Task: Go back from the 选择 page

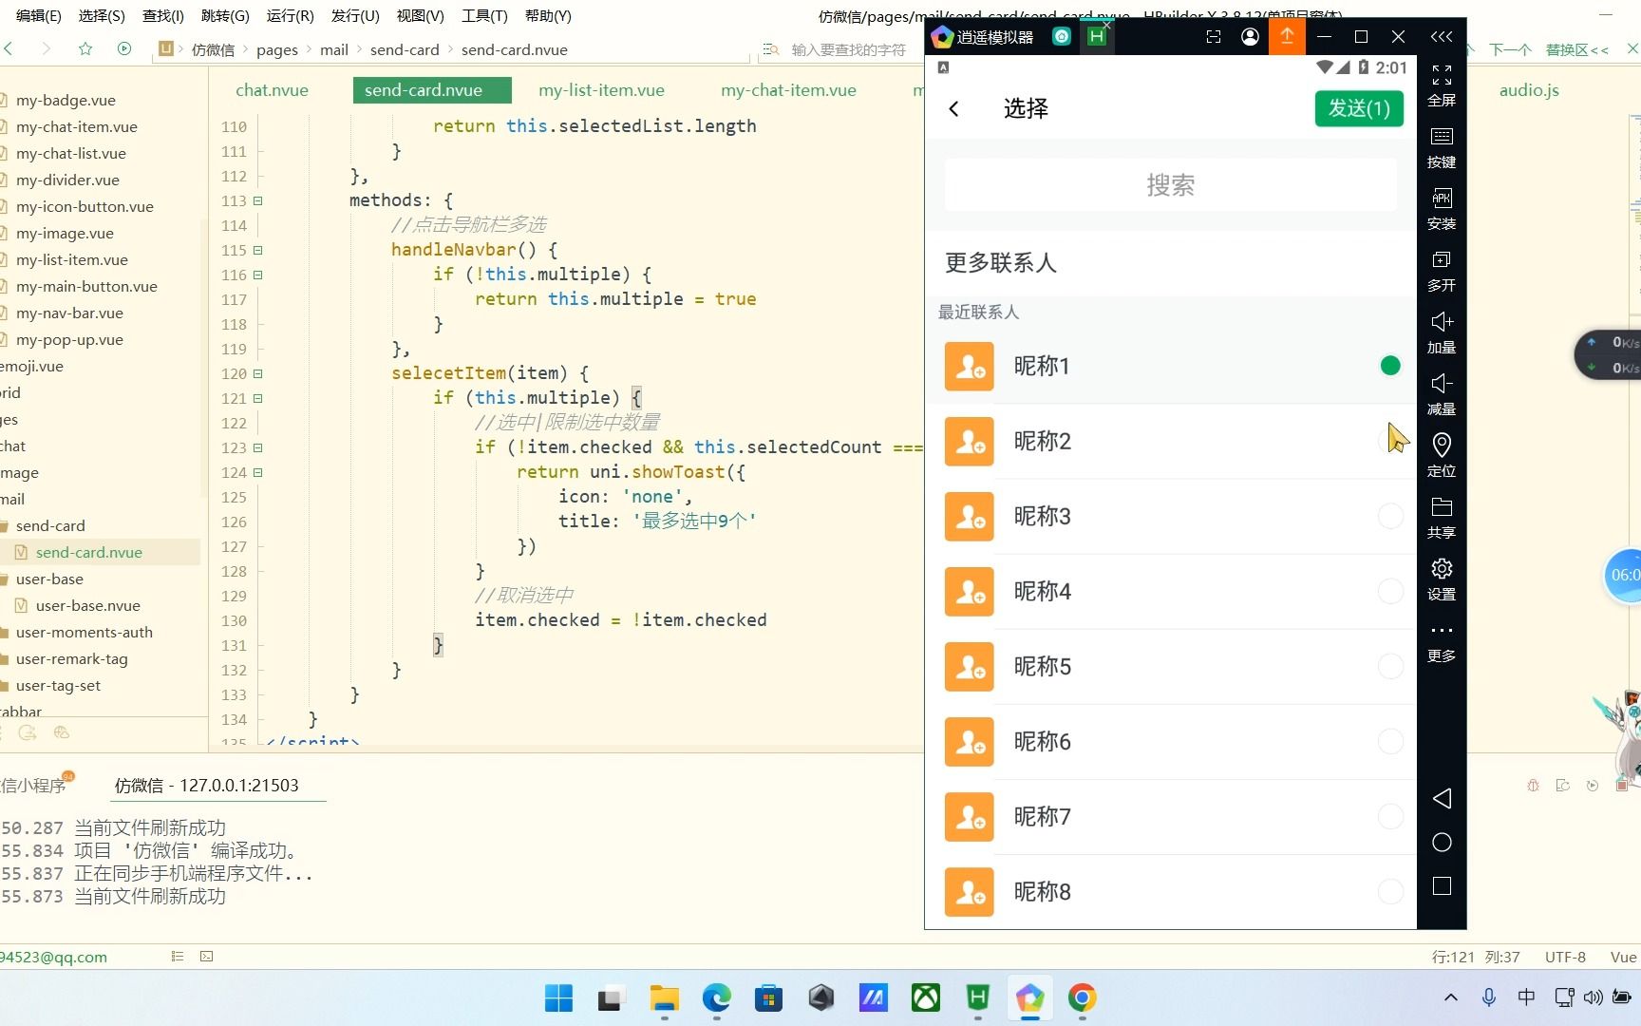Action: pos(954,108)
